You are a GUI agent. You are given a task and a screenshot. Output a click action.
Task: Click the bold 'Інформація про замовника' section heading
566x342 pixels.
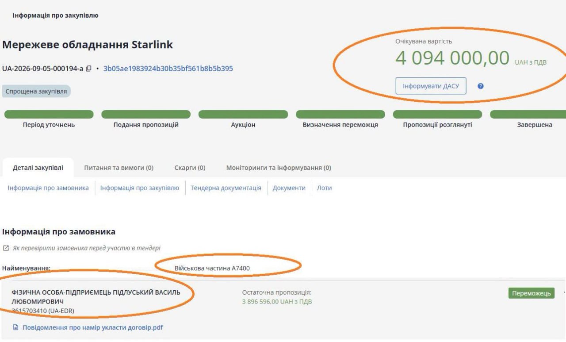[59, 231]
